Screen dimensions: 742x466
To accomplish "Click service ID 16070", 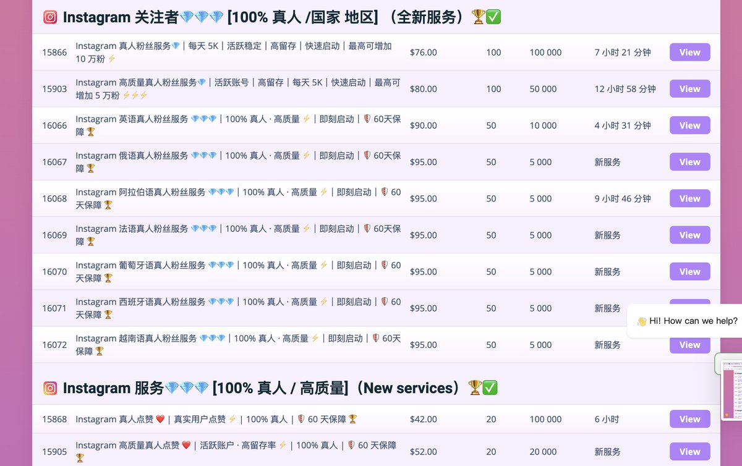I will coord(54,271).
